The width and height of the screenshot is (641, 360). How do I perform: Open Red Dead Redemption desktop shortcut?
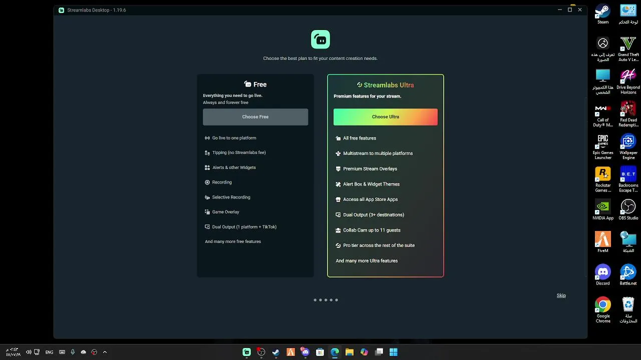point(628,114)
